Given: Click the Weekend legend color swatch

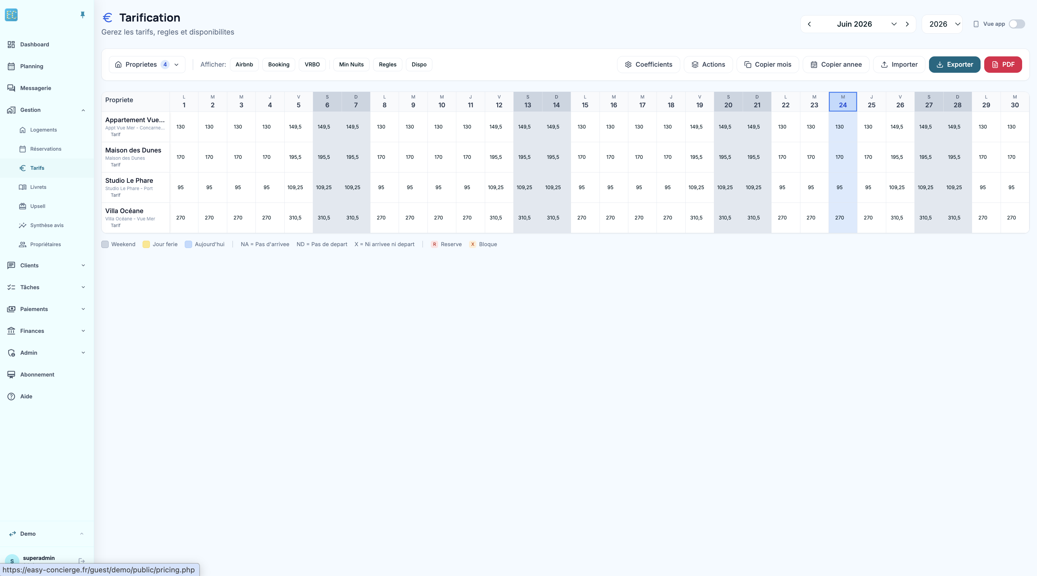Looking at the screenshot, I should [x=105, y=244].
